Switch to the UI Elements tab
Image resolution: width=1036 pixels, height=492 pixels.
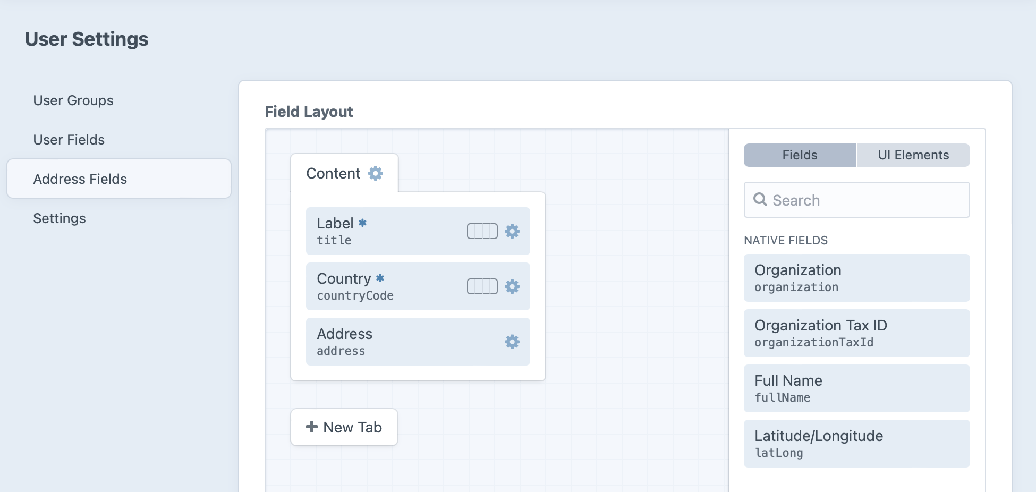click(913, 155)
